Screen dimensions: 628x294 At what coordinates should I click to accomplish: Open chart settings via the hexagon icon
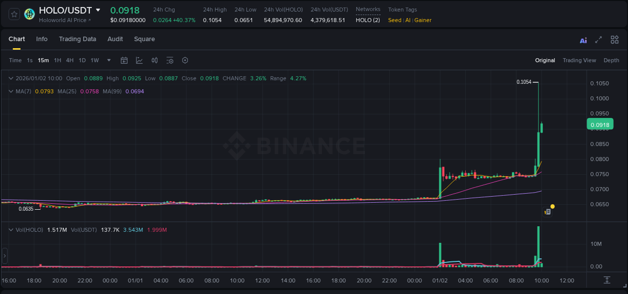click(x=185, y=60)
